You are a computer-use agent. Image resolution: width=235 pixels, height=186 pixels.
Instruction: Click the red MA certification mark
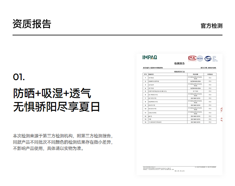pyautogui.click(x=192, y=58)
